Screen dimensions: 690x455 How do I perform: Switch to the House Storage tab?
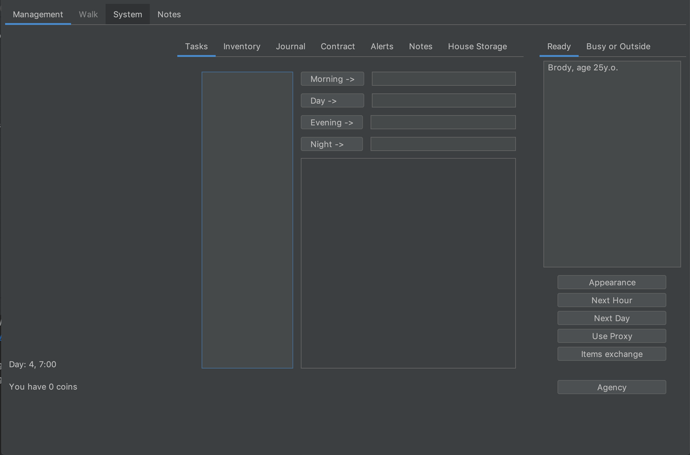[x=477, y=46]
